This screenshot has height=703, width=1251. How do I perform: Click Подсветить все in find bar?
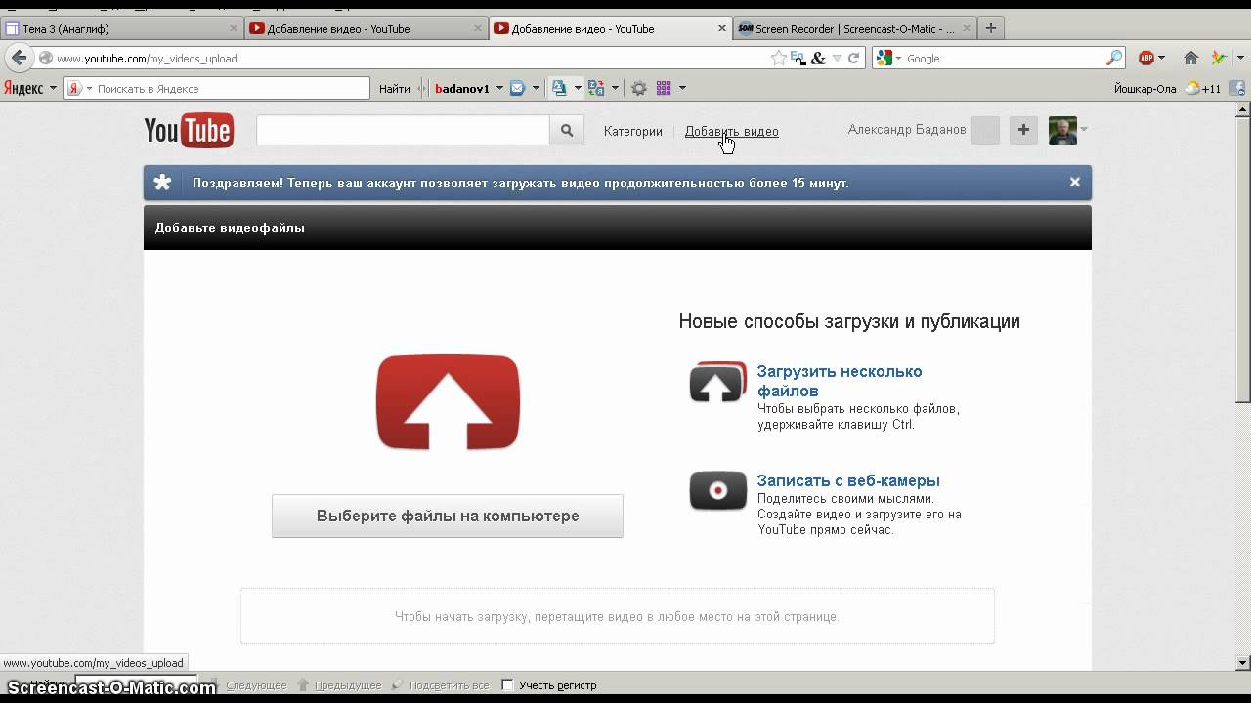coord(449,685)
